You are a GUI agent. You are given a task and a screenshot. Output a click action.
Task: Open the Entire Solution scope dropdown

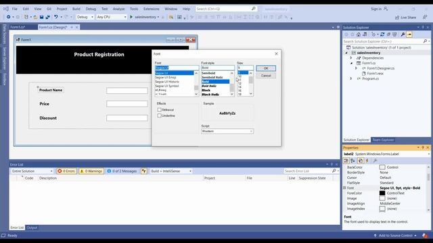(x=32, y=171)
